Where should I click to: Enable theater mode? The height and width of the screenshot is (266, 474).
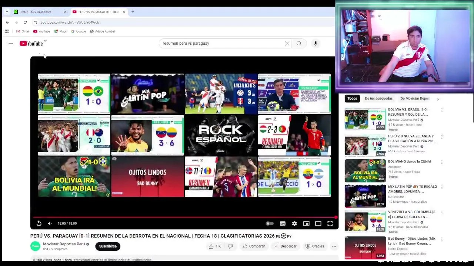(x=318, y=224)
